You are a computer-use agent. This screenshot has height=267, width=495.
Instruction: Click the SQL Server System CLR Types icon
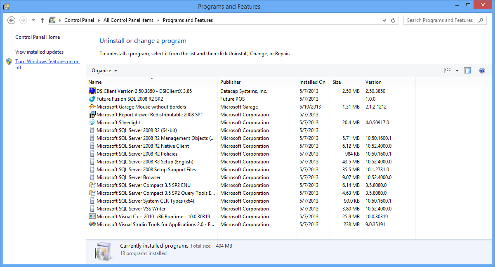click(92, 201)
